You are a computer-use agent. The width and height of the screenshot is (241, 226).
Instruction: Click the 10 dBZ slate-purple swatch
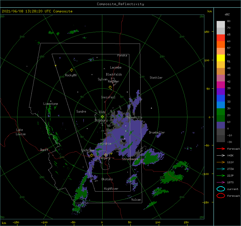(221, 125)
